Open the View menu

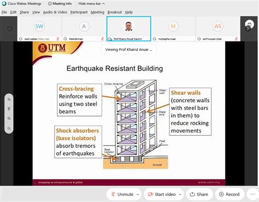36,12
